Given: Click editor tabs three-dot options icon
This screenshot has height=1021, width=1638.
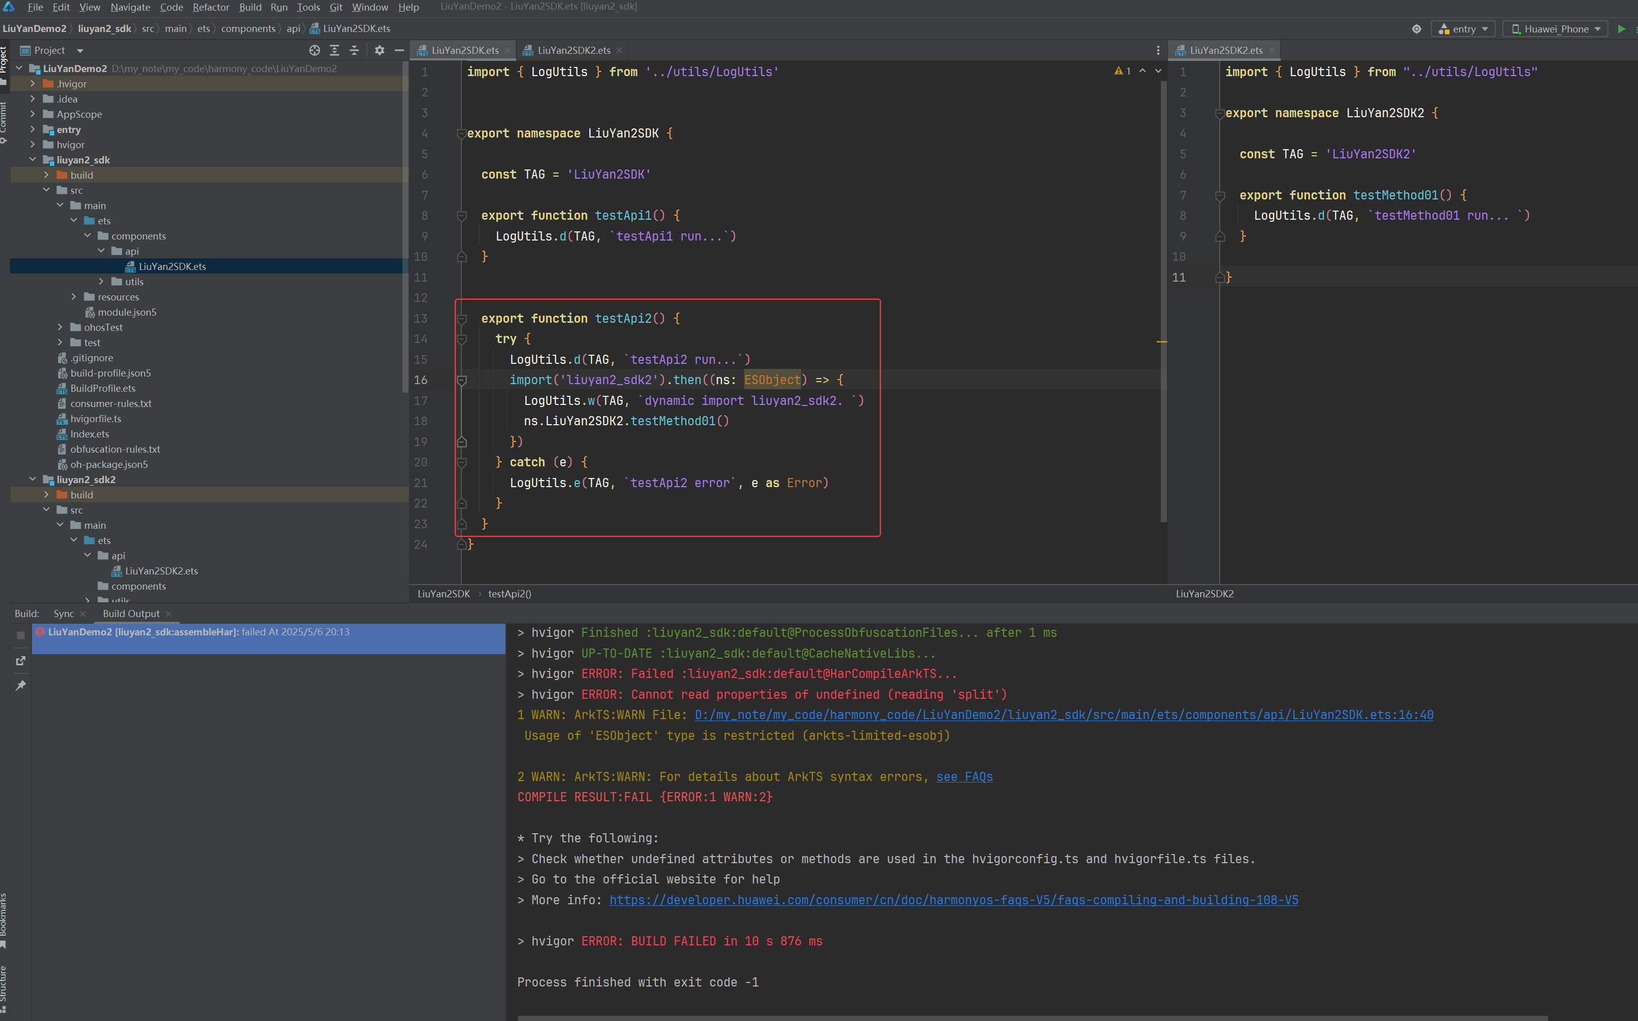Looking at the screenshot, I should click(1158, 51).
